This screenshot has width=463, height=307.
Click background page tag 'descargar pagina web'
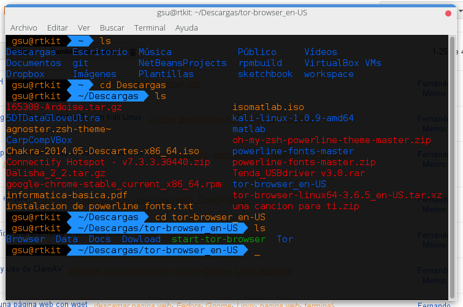pos(133,305)
